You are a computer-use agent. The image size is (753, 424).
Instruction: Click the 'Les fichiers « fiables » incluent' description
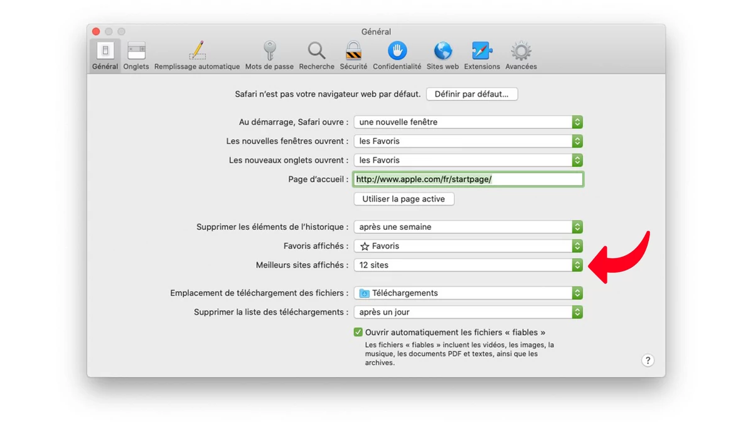[x=459, y=354]
